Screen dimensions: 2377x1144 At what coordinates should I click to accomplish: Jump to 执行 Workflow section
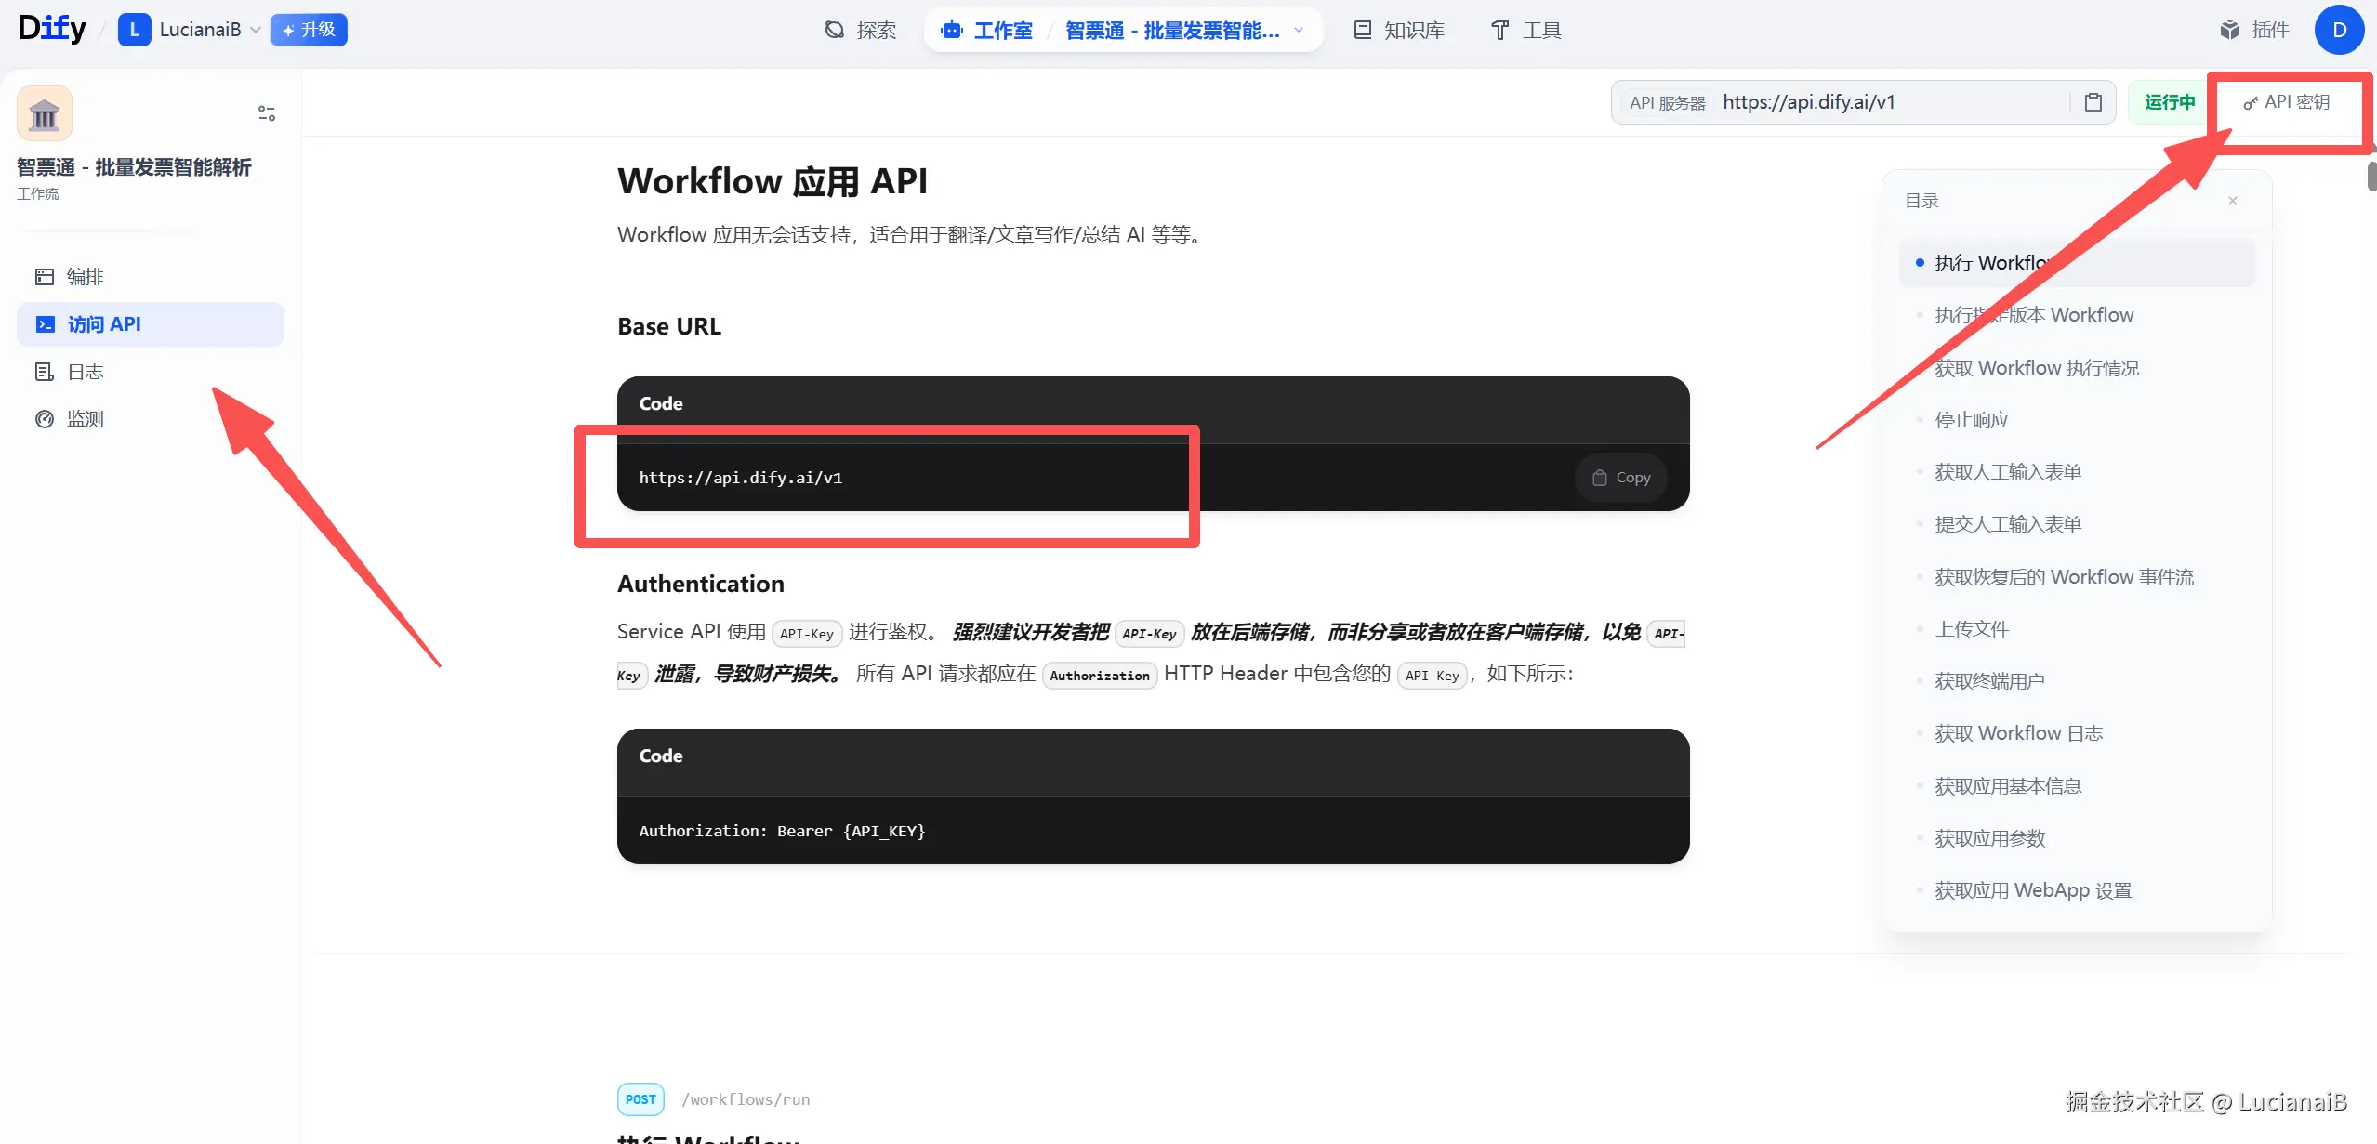coord(2077,263)
